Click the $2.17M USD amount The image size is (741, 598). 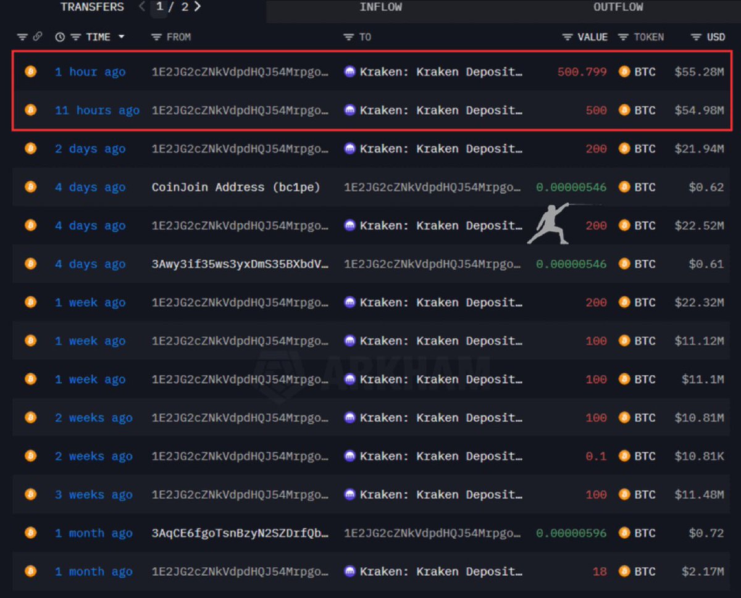point(703,571)
